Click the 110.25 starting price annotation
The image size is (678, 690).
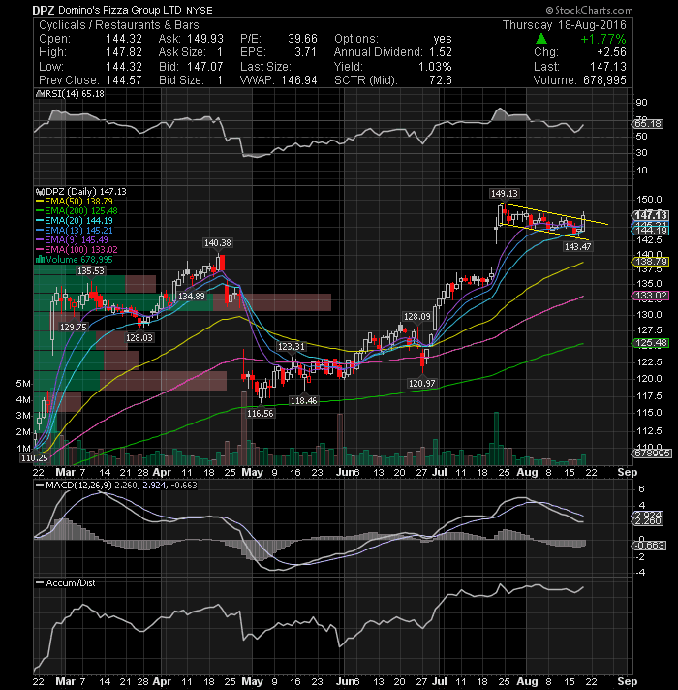35,458
